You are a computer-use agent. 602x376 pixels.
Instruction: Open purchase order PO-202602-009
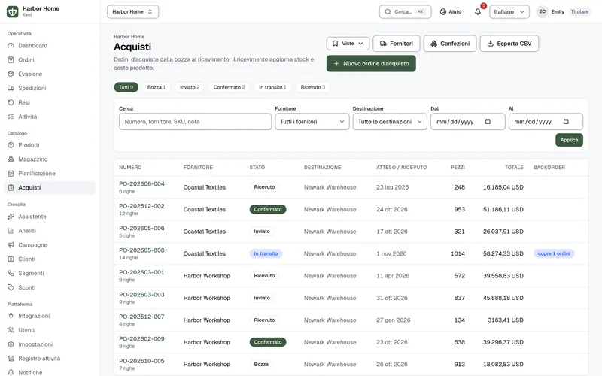(x=141, y=339)
